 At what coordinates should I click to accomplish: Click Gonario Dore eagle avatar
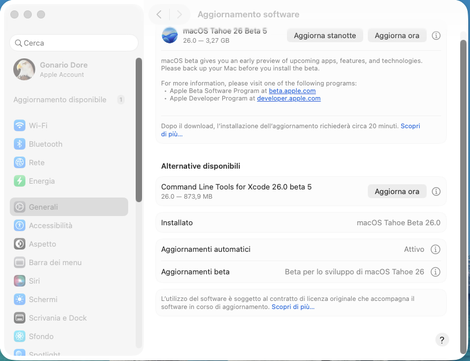[x=24, y=69]
